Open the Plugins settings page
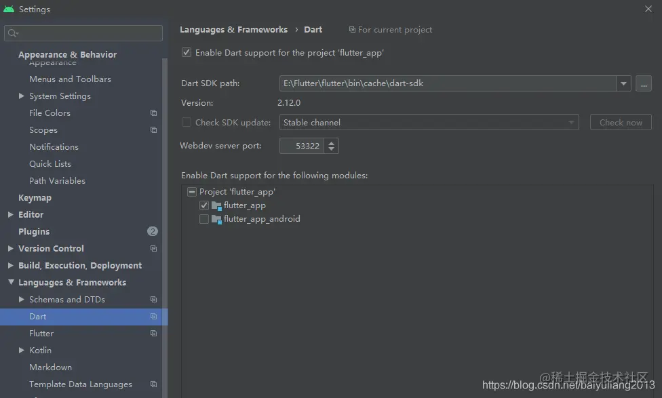This screenshot has height=398, width=662. pyautogui.click(x=34, y=231)
